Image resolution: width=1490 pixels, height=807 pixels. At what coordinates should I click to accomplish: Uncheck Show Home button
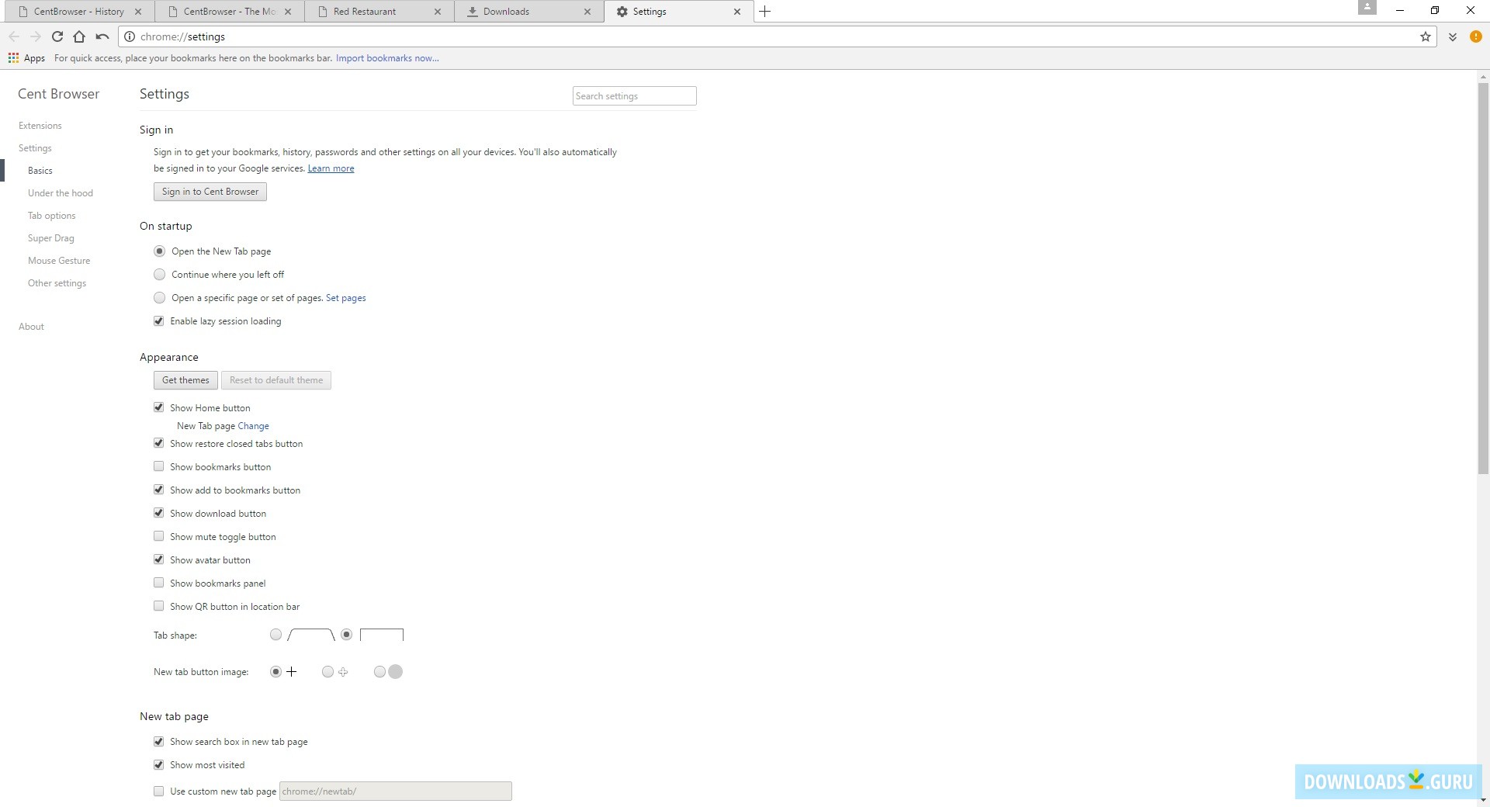coord(159,408)
